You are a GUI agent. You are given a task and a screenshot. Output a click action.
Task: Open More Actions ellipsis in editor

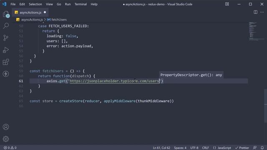(x=262, y=12)
